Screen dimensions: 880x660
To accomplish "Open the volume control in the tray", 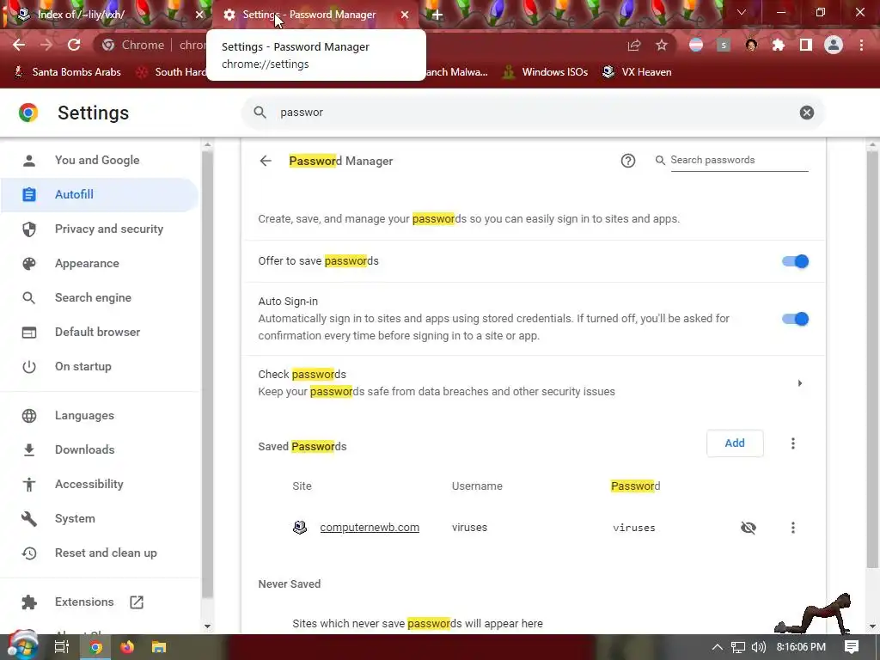I will [x=758, y=647].
